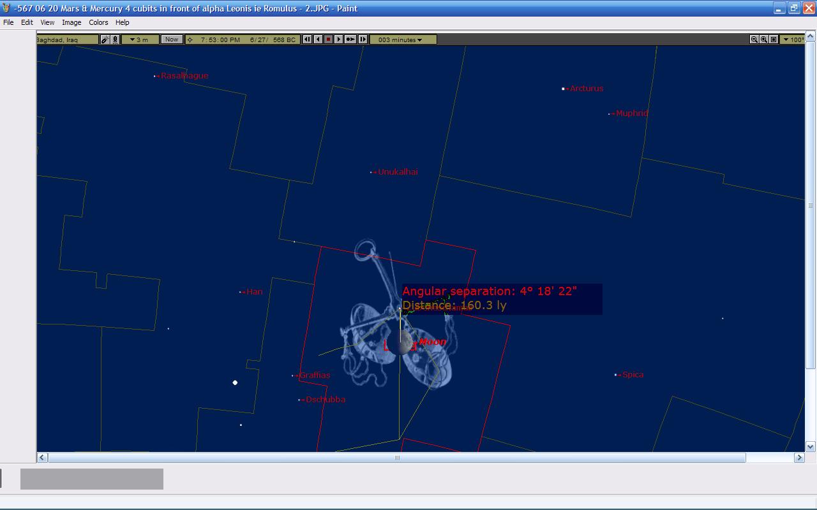Open the Image menu
Viewport: 817px width, 510px height.
(x=71, y=22)
